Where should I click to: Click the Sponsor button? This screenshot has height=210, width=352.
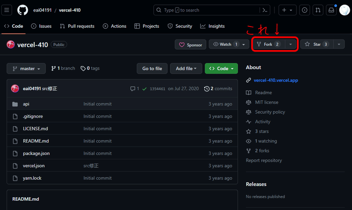pos(191,45)
